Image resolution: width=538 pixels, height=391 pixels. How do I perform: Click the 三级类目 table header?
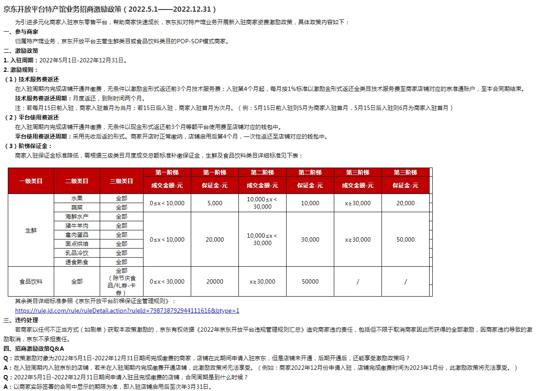(x=122, y=181)
